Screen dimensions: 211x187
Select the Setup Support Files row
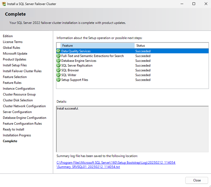[x=132, y=80]
